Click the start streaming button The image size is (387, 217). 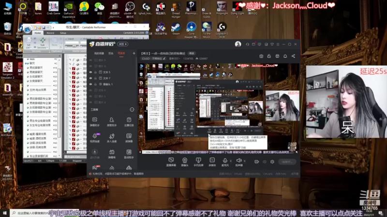click(x=287, y=162)
